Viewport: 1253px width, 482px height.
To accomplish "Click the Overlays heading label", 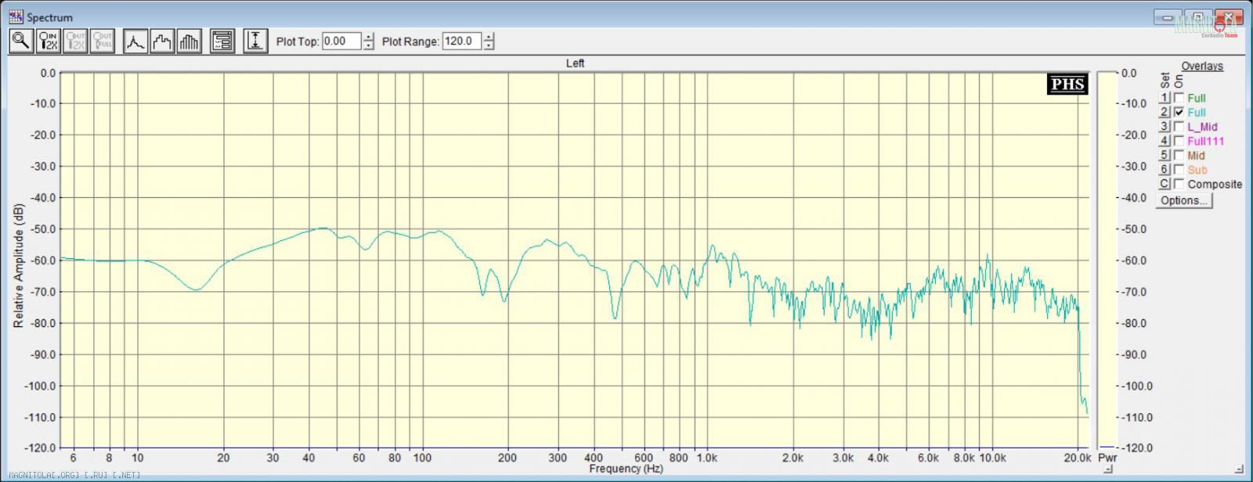I will [x=1202, y=66].
